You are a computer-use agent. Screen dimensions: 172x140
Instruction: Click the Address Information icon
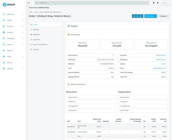point(69,84)
